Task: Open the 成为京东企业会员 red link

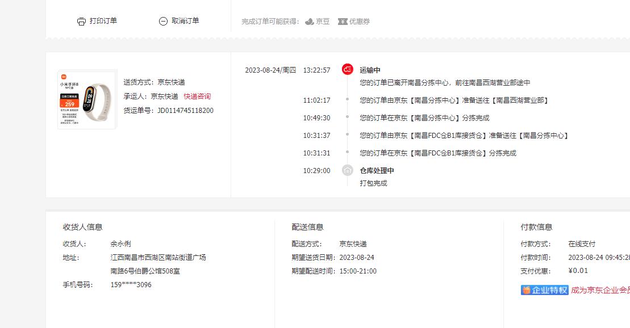Action: [x=600, y=290]
